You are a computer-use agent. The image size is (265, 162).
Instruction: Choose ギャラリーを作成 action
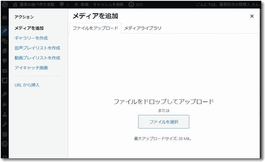pos(31,38)
